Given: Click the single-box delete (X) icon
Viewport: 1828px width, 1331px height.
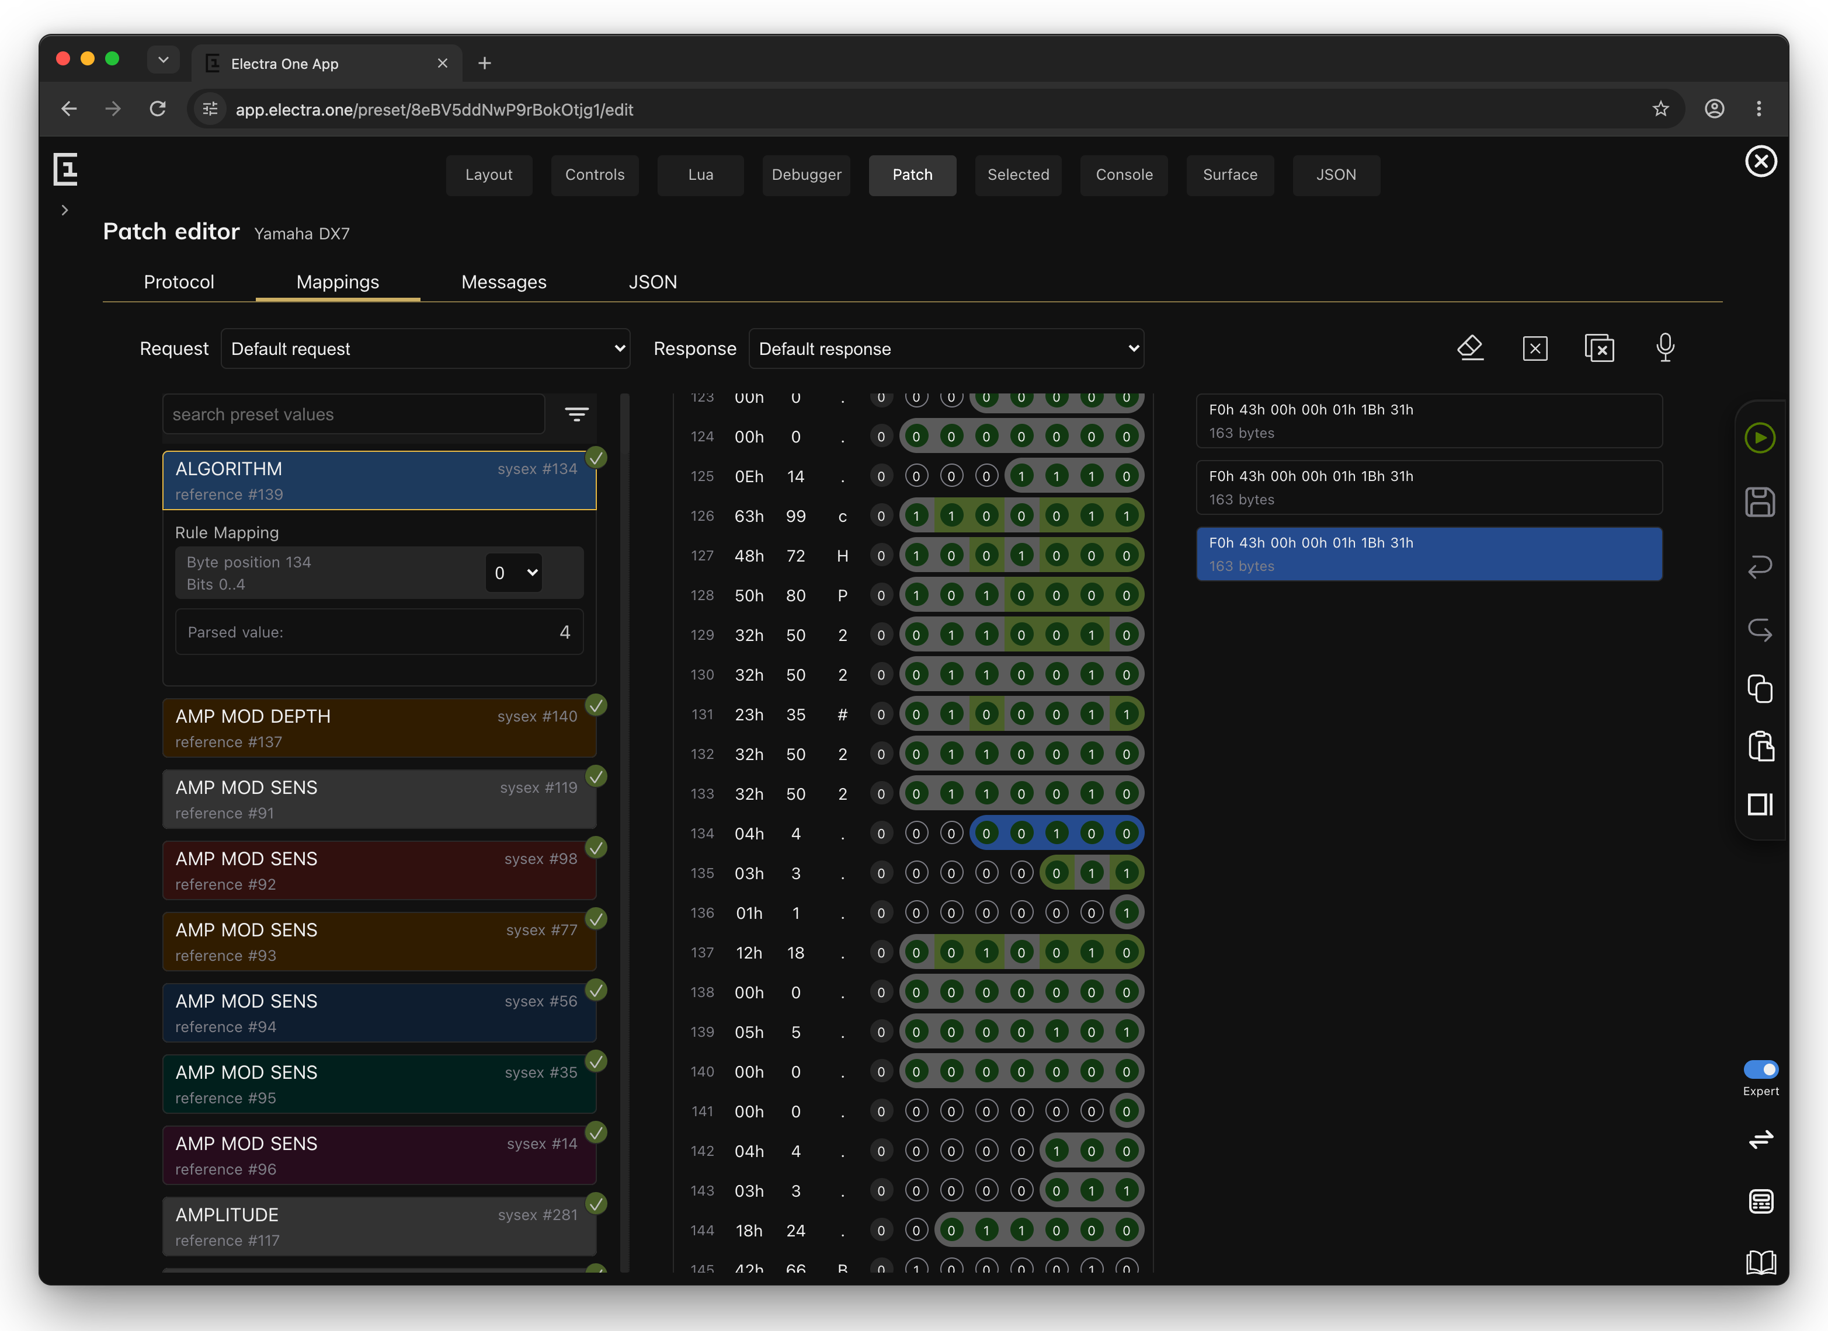Looking at the screenshot, I should point(1535,349).
